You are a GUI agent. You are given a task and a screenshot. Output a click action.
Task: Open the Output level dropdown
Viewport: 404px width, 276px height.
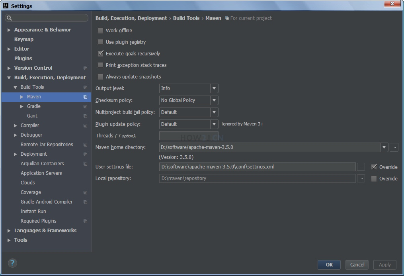click(x=189, y=88)
